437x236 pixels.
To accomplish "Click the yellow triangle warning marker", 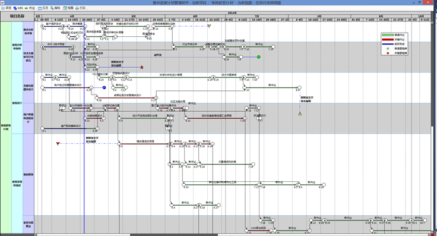I will click(300, 114).
